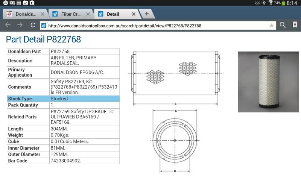
Task: Click the Safety P822769 comments cell
Action: coord(84,87)
